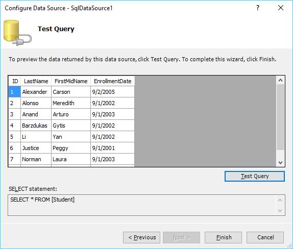Click the help question mark icon
The width and height of the screenshot is (293, 249).
[258, 8]
